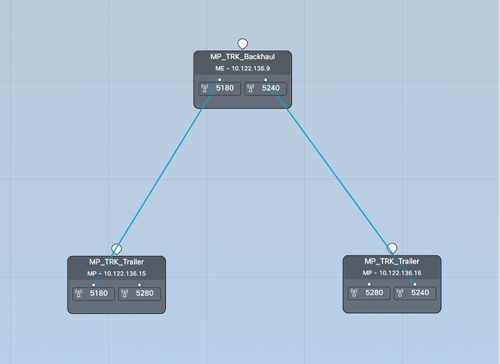Click the connector dot above Backhaul 5240 radio
The width and height of the screenshot is (500, 364).
[x=266, y=80]
